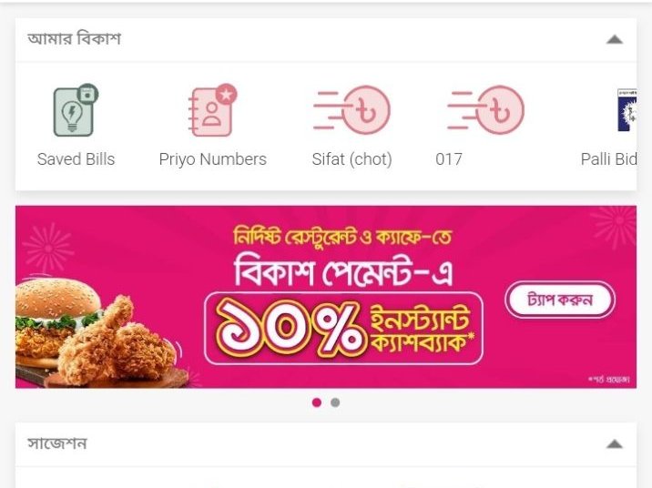Click the 017 number label
This screenshot has width=652, height=488.
[449, 159]
